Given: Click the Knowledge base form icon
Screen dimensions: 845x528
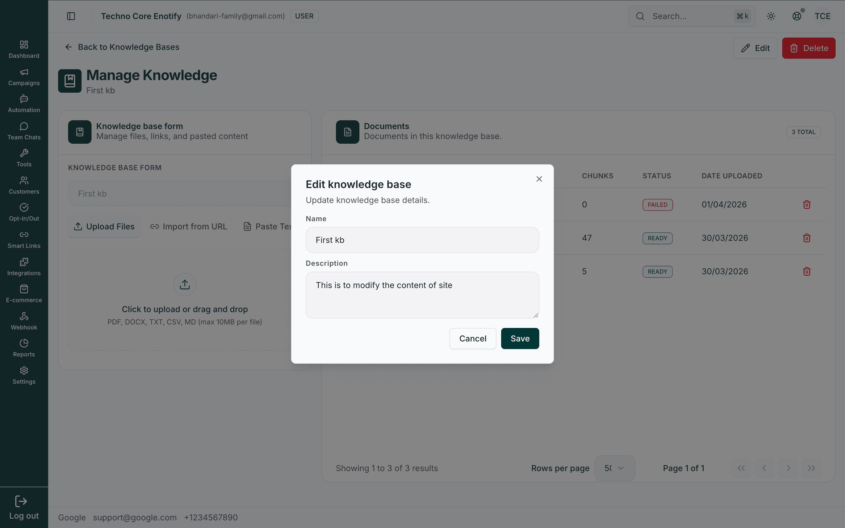Looking at the screenshot, I should pos(80,132).
